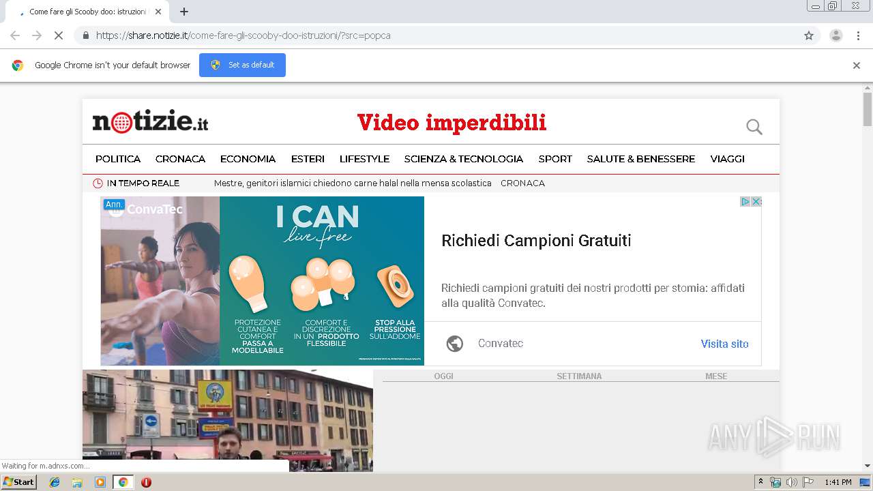Bookmark this page with star icon
The width and height of the screenshot is (873, 491).
point(809,35)
